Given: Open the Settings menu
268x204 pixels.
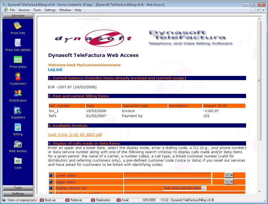Looking at the screenshot, I should [50, 10].
